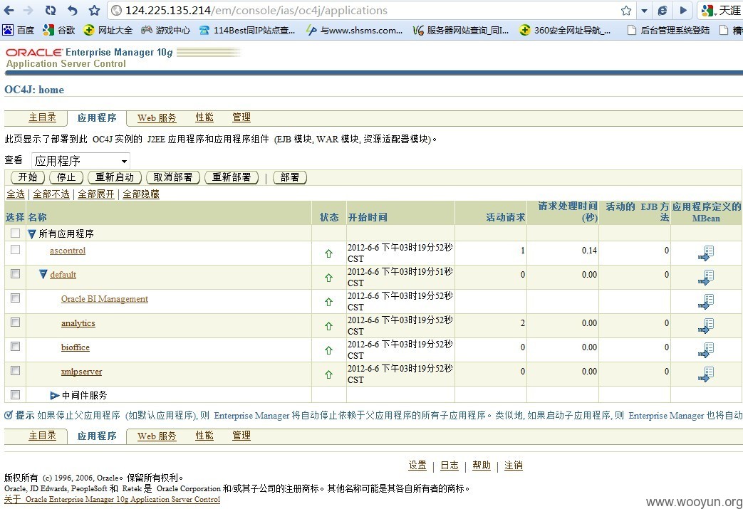Click the browser forward arrow
The width and height of the screenshot is (743, 509).
click(28, 10)
